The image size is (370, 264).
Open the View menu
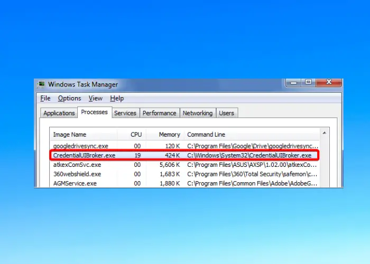96,98
